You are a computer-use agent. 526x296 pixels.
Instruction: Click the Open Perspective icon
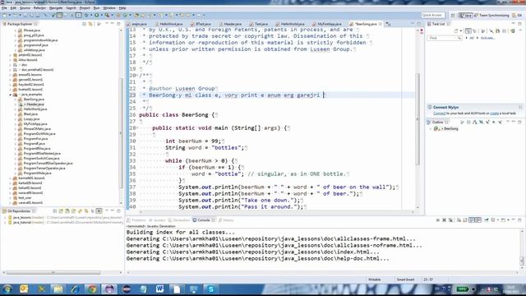click(453, 15)
